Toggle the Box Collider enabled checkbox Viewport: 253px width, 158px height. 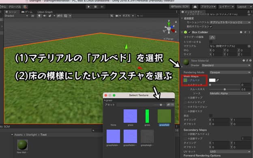point(189,32)
